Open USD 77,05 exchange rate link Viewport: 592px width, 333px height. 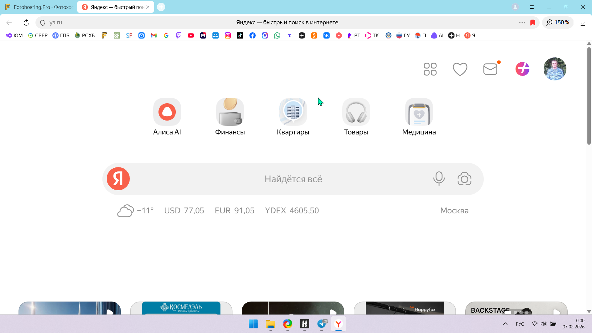(x=184, y=211)
